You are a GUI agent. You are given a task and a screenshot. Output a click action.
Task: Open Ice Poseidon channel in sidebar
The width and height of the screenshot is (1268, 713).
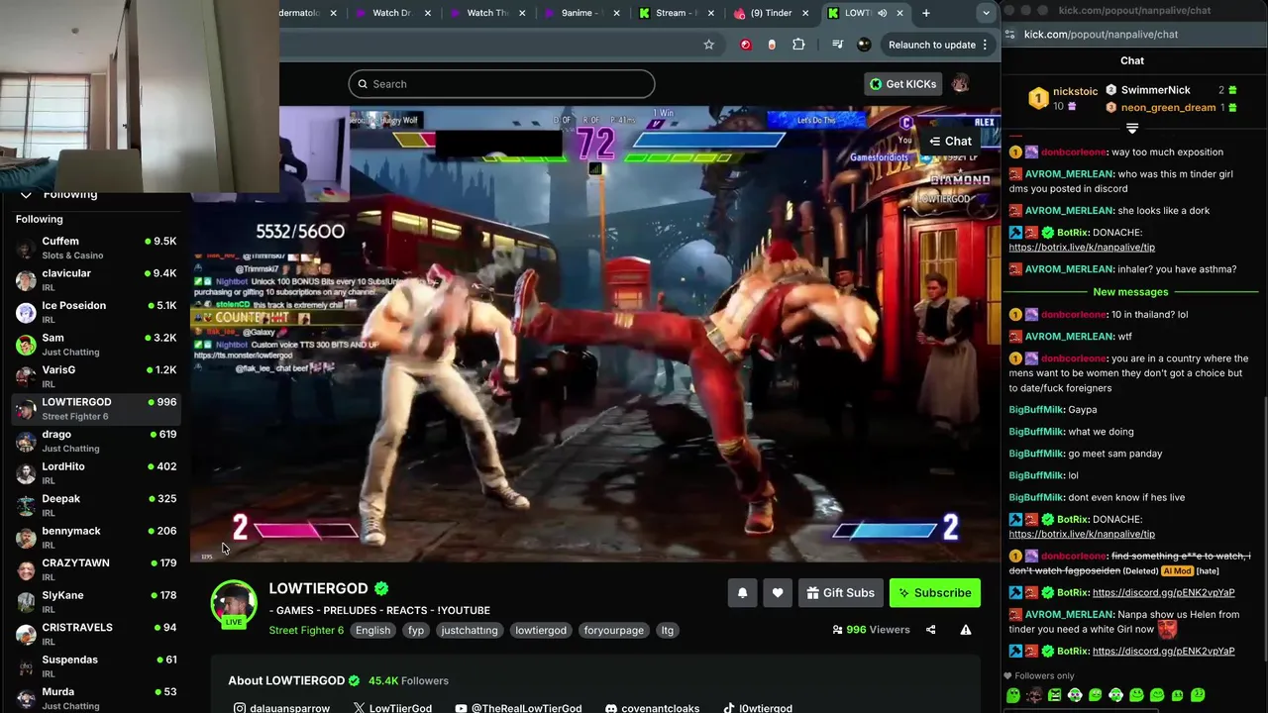click(95, 312)
